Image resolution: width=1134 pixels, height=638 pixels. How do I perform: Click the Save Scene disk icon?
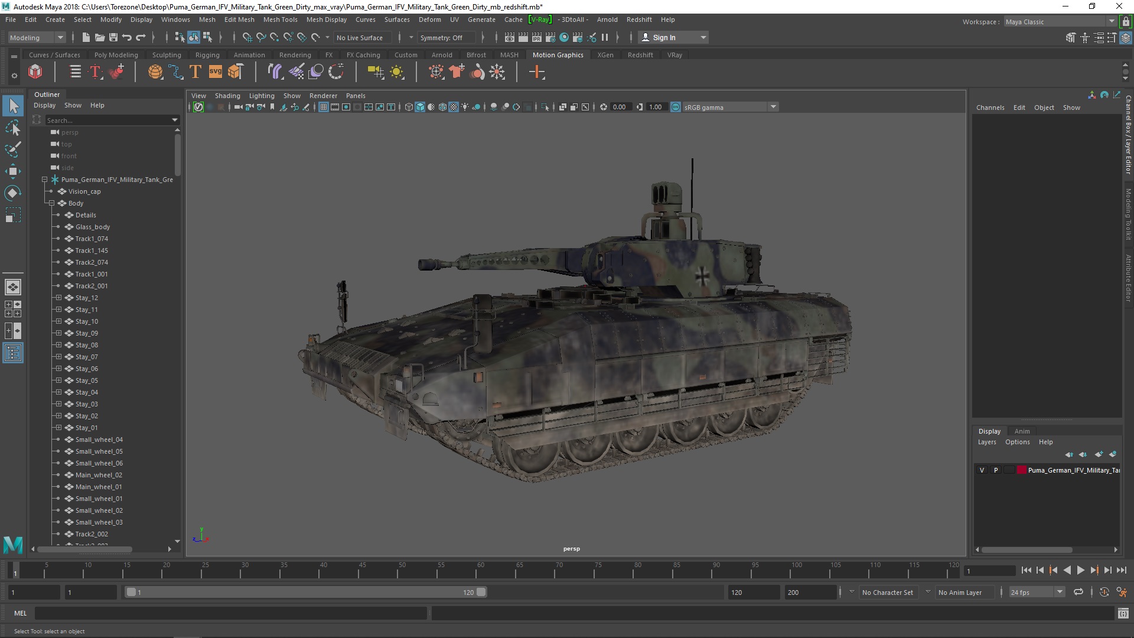coord(113,37)
